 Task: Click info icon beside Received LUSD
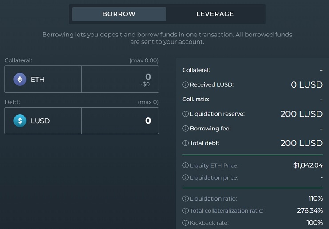[186, 84]
